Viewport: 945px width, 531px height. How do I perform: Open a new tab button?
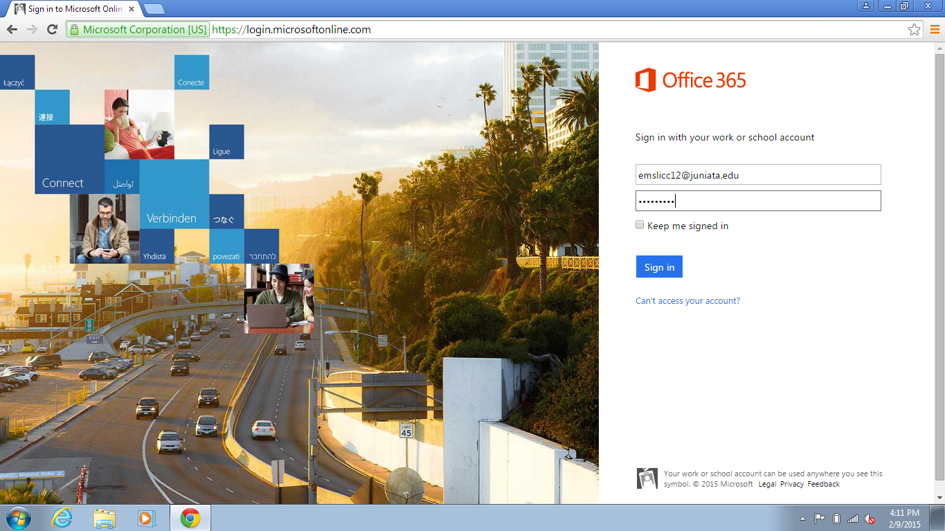tap(154, 9)
